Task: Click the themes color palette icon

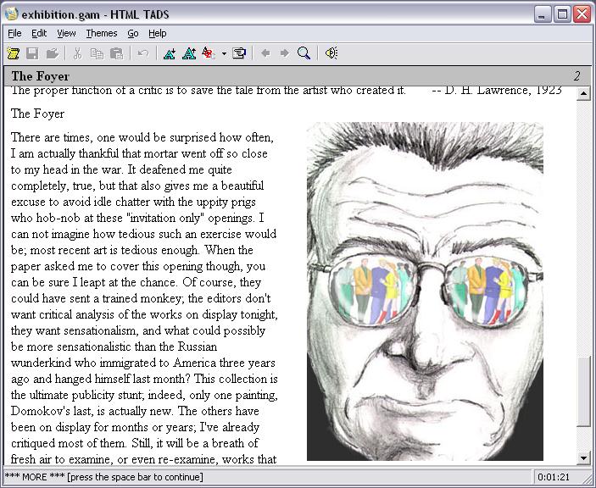Action: 209,53
